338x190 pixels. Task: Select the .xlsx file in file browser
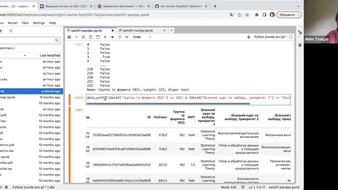[x=32, y=80]
